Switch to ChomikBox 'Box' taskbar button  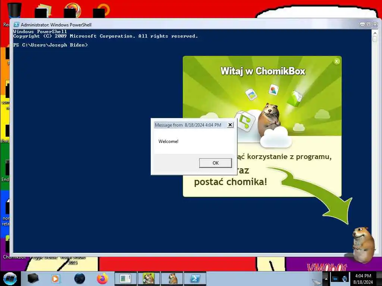148,279
